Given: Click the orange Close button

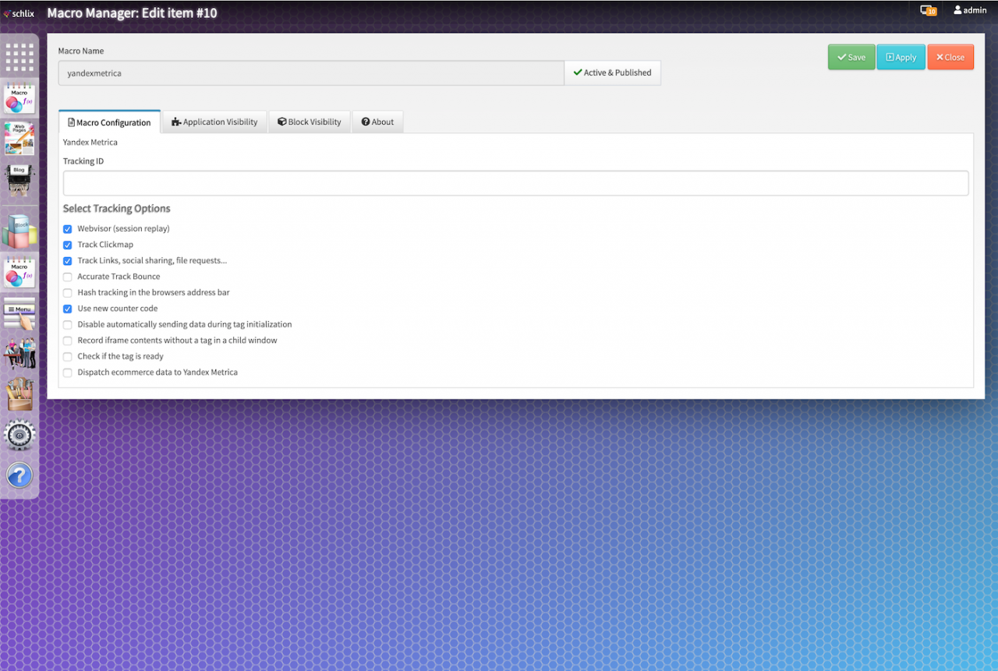Looking at the screenshot, I should point(950,57).
